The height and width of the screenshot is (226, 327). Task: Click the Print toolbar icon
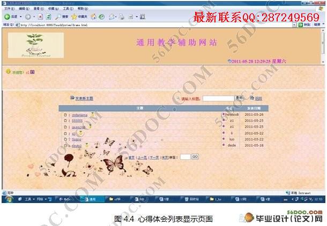[122, 17]
